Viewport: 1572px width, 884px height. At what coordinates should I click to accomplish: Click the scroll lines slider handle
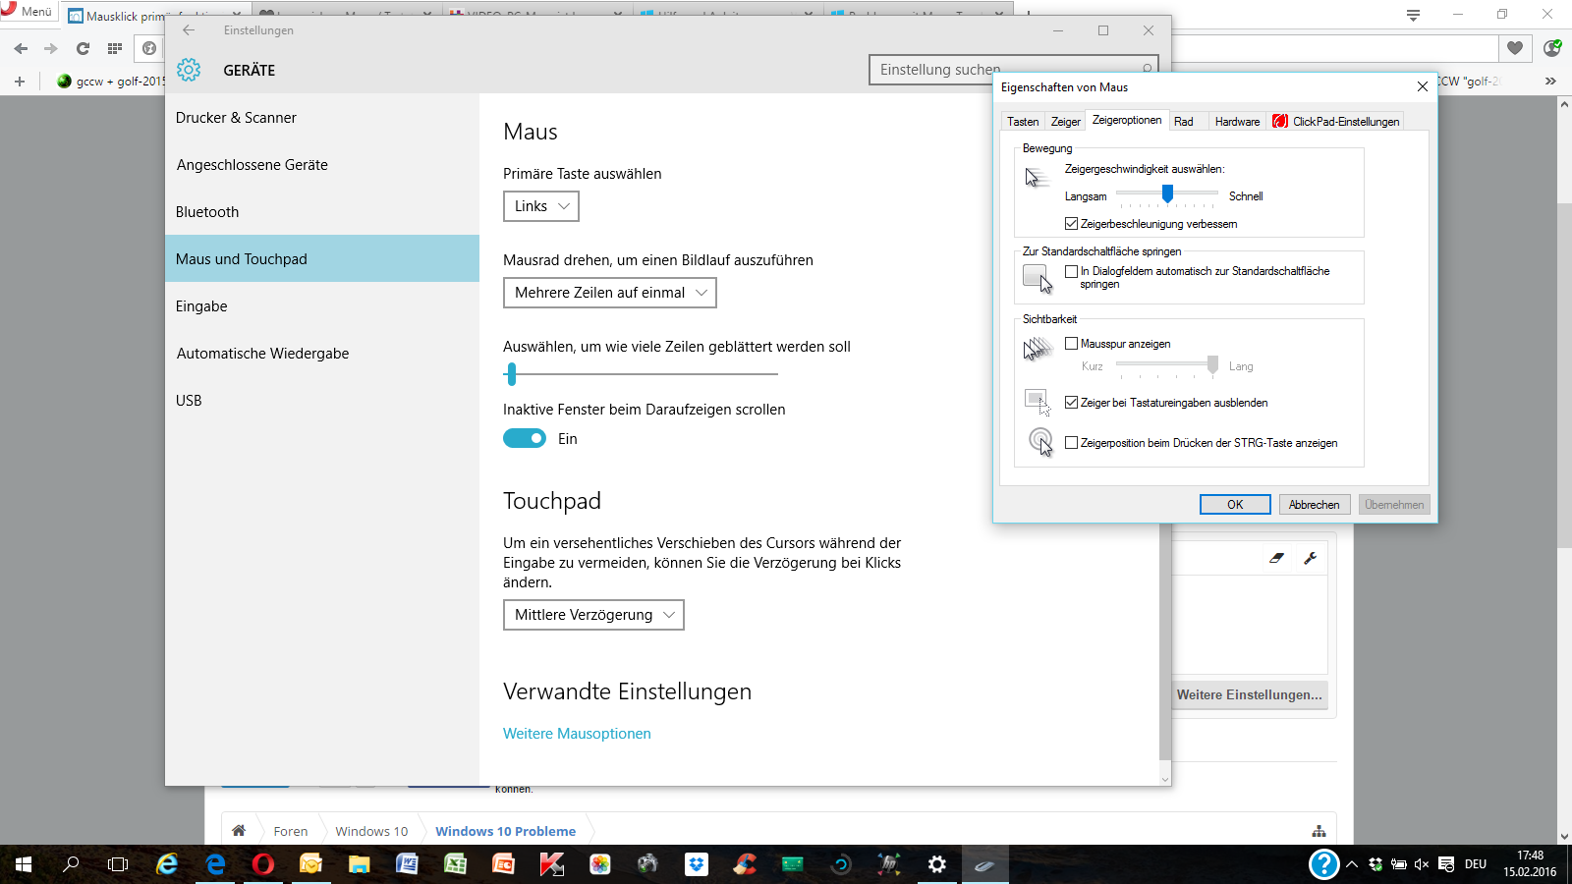coord(511,373)
